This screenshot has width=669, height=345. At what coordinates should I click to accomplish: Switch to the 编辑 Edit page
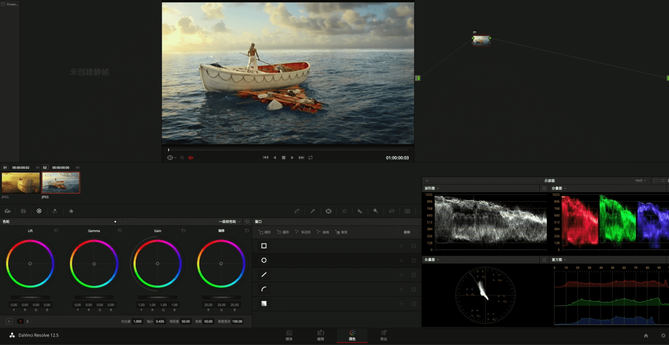320,335
